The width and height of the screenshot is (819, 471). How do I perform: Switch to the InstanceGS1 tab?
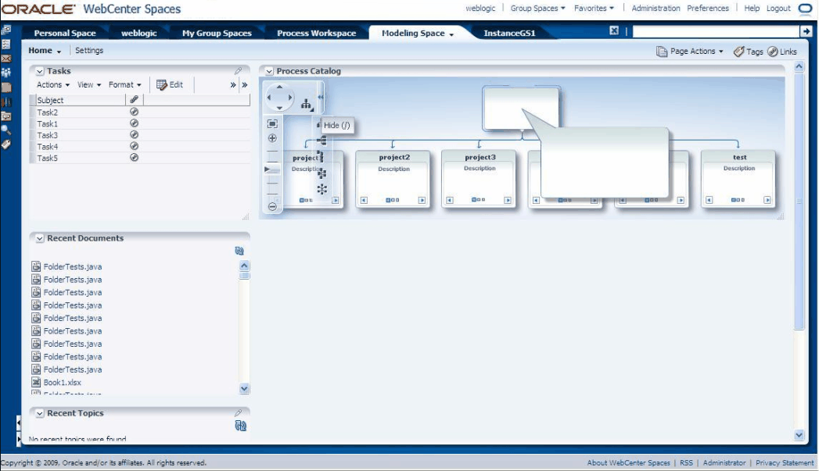[509, 33]
